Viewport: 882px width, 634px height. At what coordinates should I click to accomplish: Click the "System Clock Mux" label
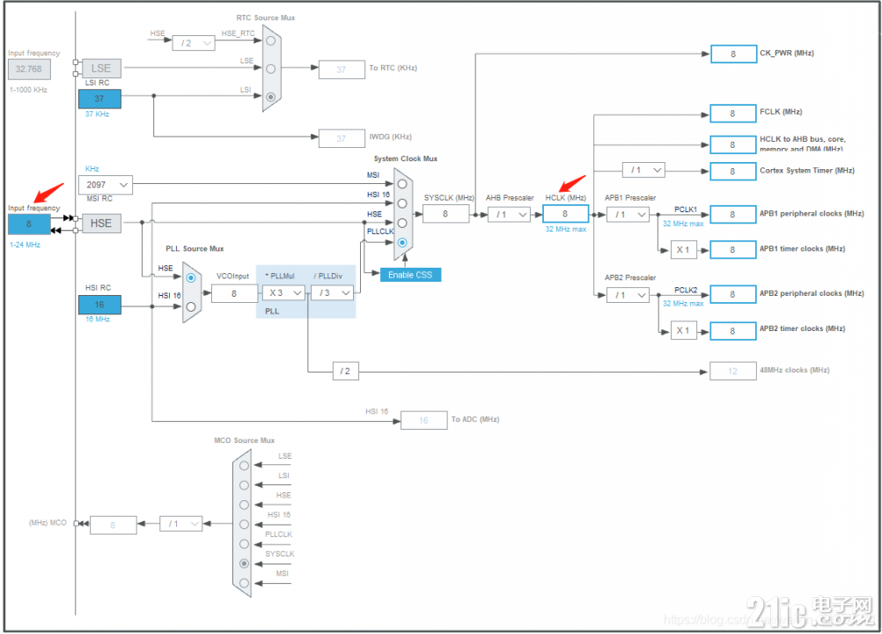pyautogui.click(x=406, y=158)
